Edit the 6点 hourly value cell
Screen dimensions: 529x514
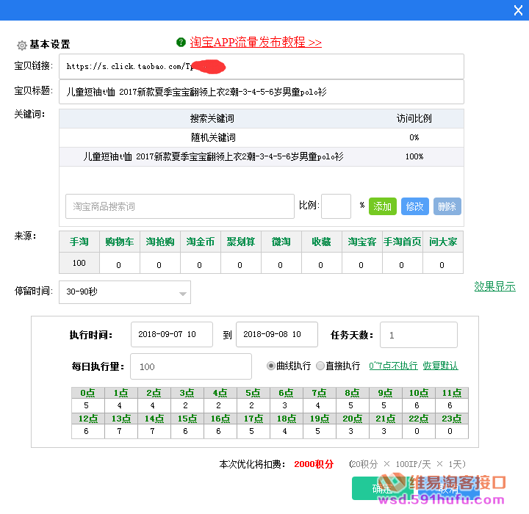tap(286, 405)
